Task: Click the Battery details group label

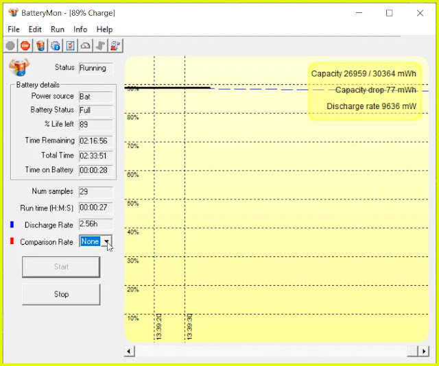Action: click(38, 85)
